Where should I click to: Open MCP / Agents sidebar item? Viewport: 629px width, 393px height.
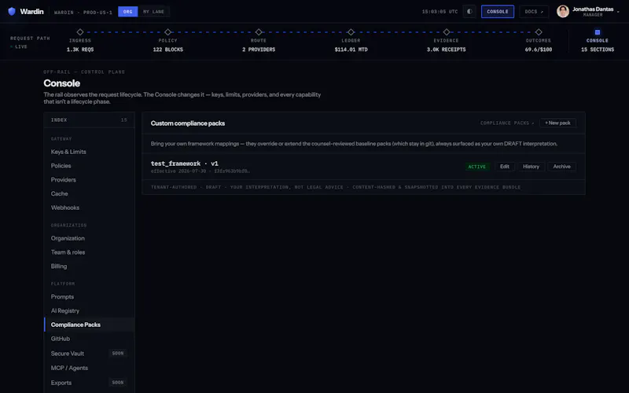point(89,368)
